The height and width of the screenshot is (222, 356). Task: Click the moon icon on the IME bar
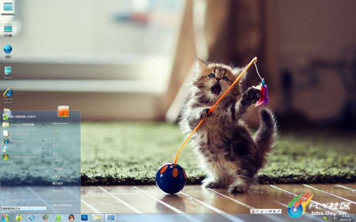pyautogui.click(x=262, y=211)
